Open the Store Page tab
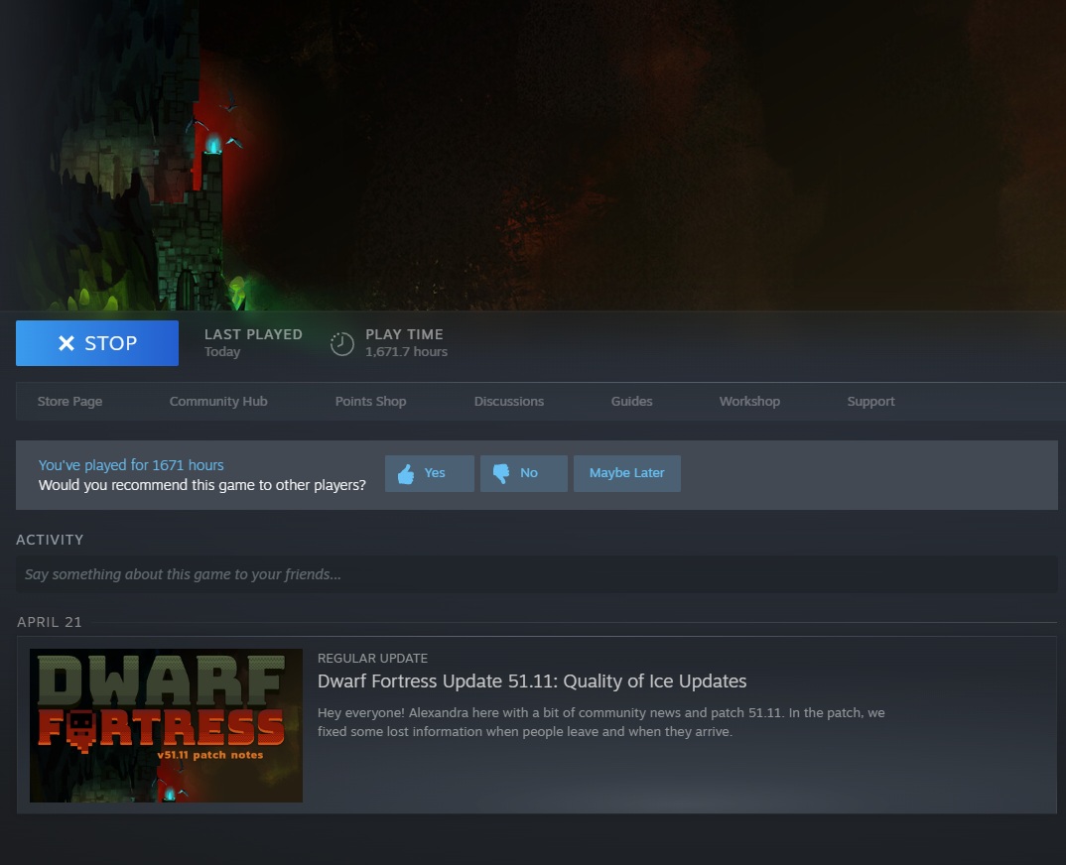Screen dimensions: 1066x865 (70, 402)
